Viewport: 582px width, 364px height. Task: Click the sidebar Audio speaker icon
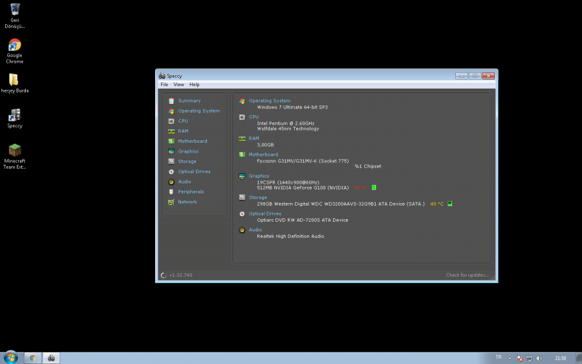coord(171,182)
